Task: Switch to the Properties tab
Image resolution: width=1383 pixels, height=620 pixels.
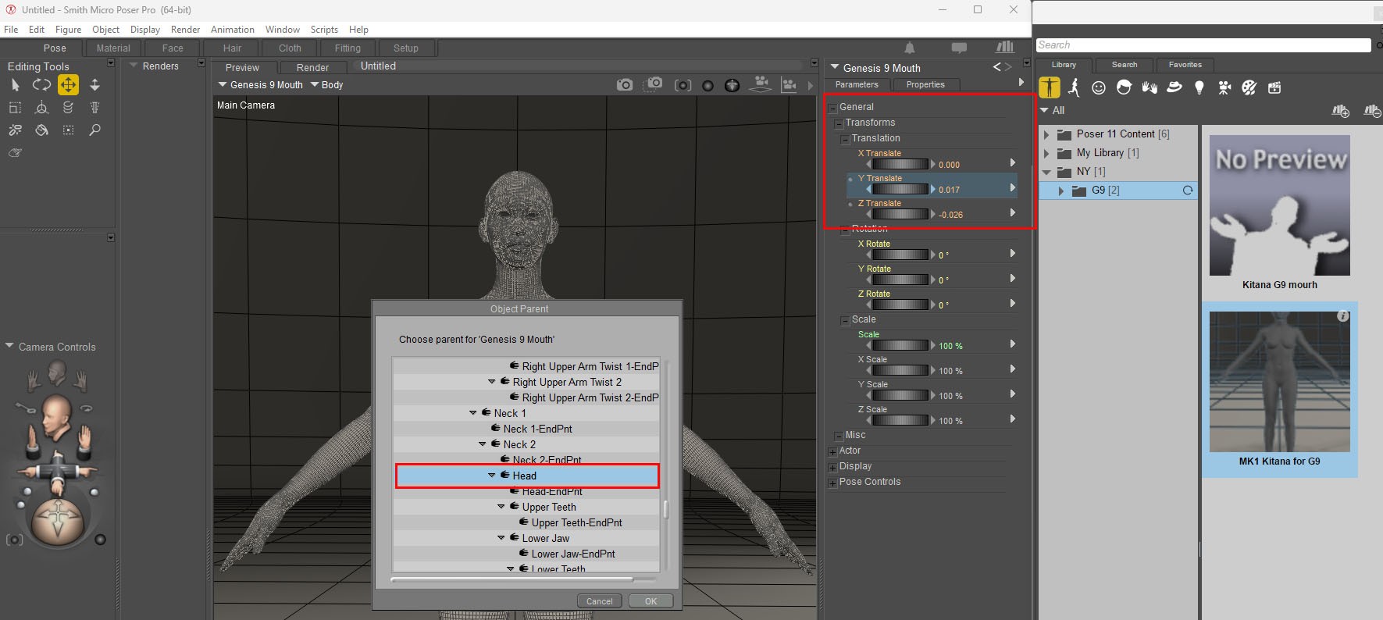Action: [x=925, y=84]
